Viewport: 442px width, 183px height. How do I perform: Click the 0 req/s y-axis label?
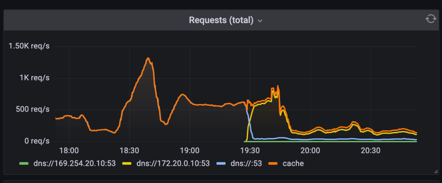(36, 141)
